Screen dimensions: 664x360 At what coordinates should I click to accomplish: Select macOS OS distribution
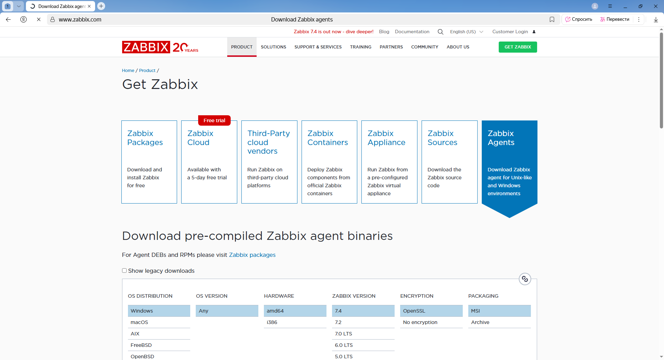(159, 322)
